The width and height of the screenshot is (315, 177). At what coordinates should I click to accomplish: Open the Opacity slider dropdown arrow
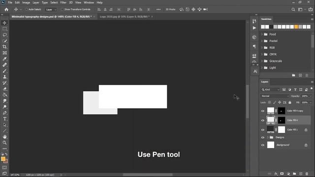pyautogui.click(x=311, y=96)
